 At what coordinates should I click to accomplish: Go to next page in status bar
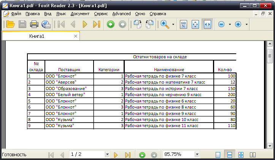click(x=116, y=155)
